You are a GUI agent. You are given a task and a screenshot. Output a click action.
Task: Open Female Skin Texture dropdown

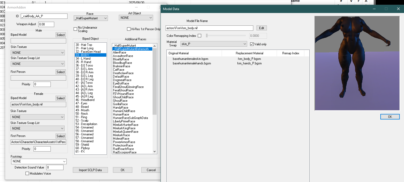37,117
